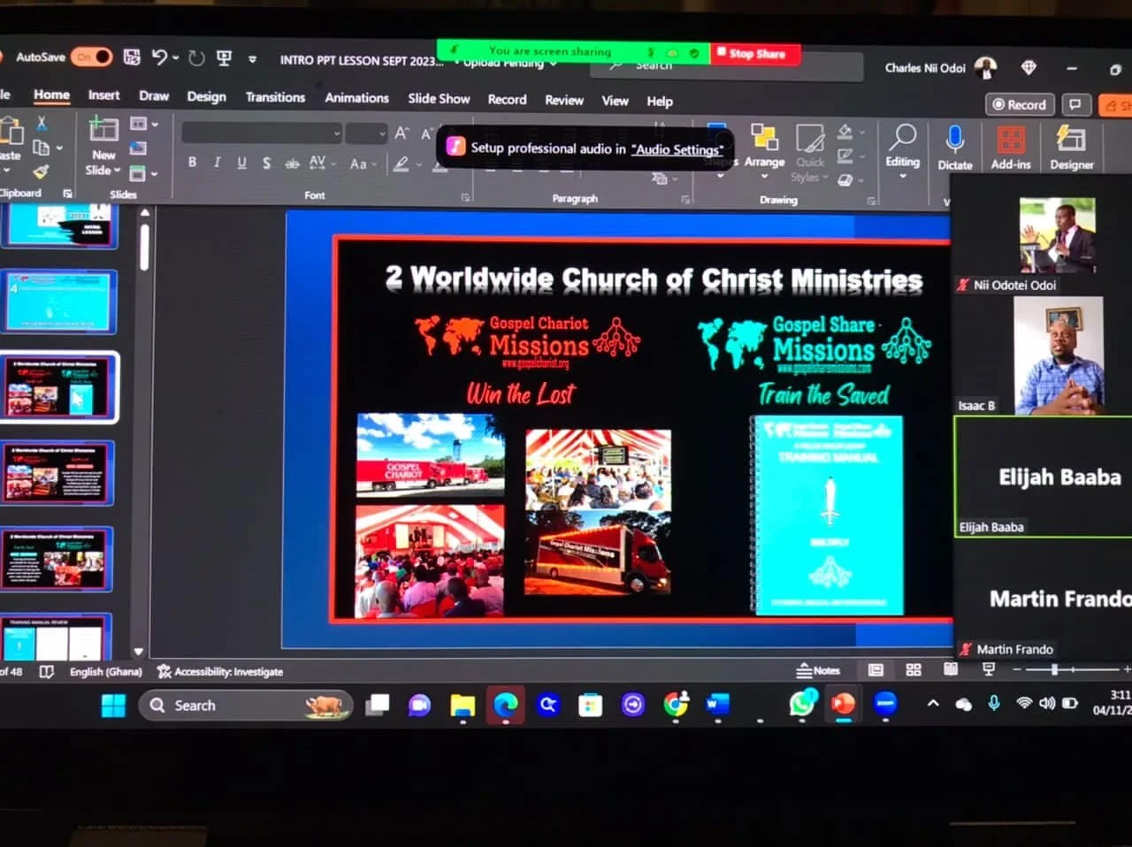Activate the Format Painter brush

click(41, 172)
